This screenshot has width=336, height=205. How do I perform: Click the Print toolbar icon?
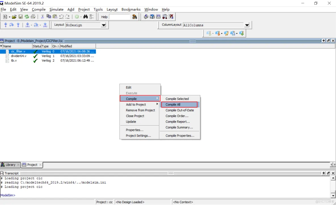(33, 16)
